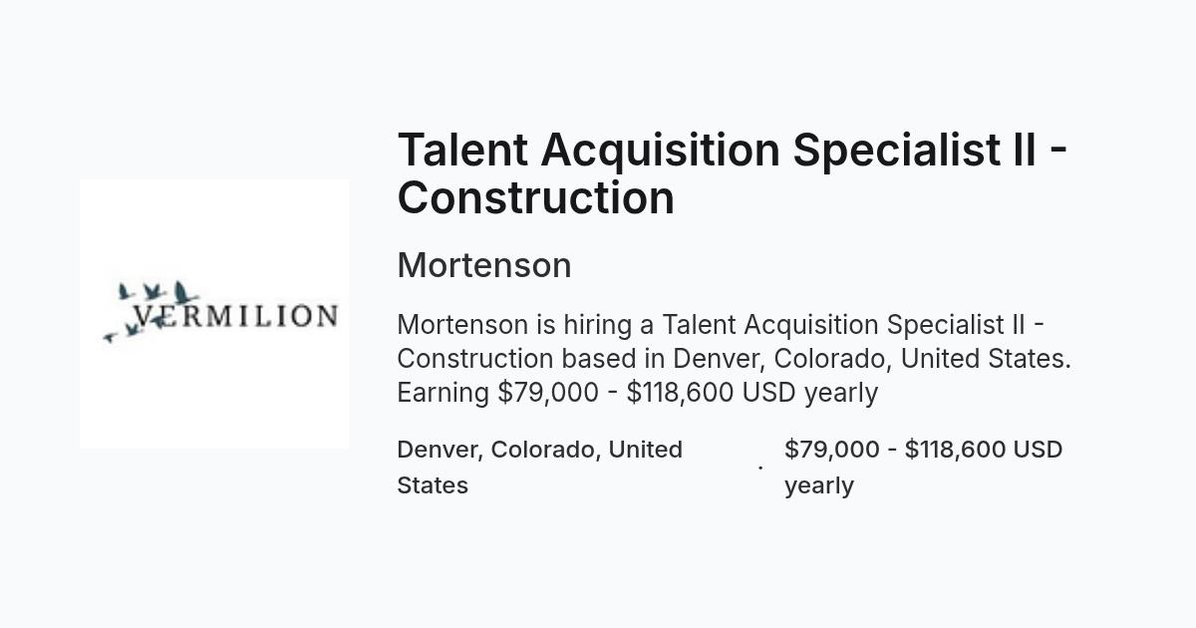Select the Denver, Colorado, United States location label
Viewport: 1196px width, 628px height.
539,467
